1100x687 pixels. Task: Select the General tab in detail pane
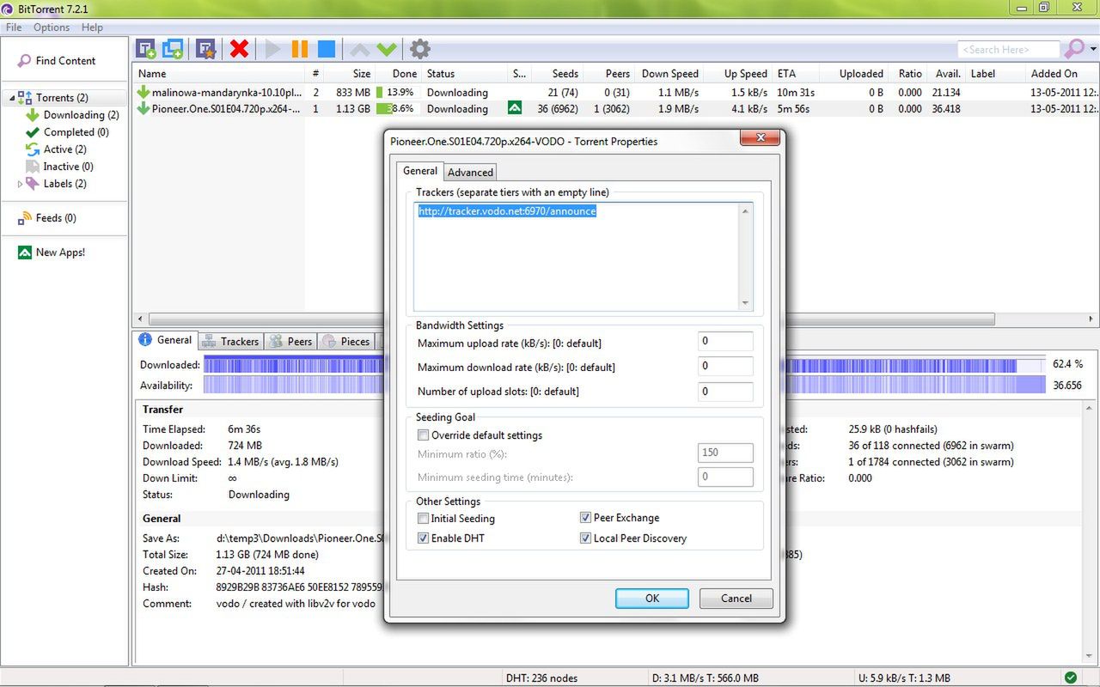pyautogui.click(x=166, y=340)
